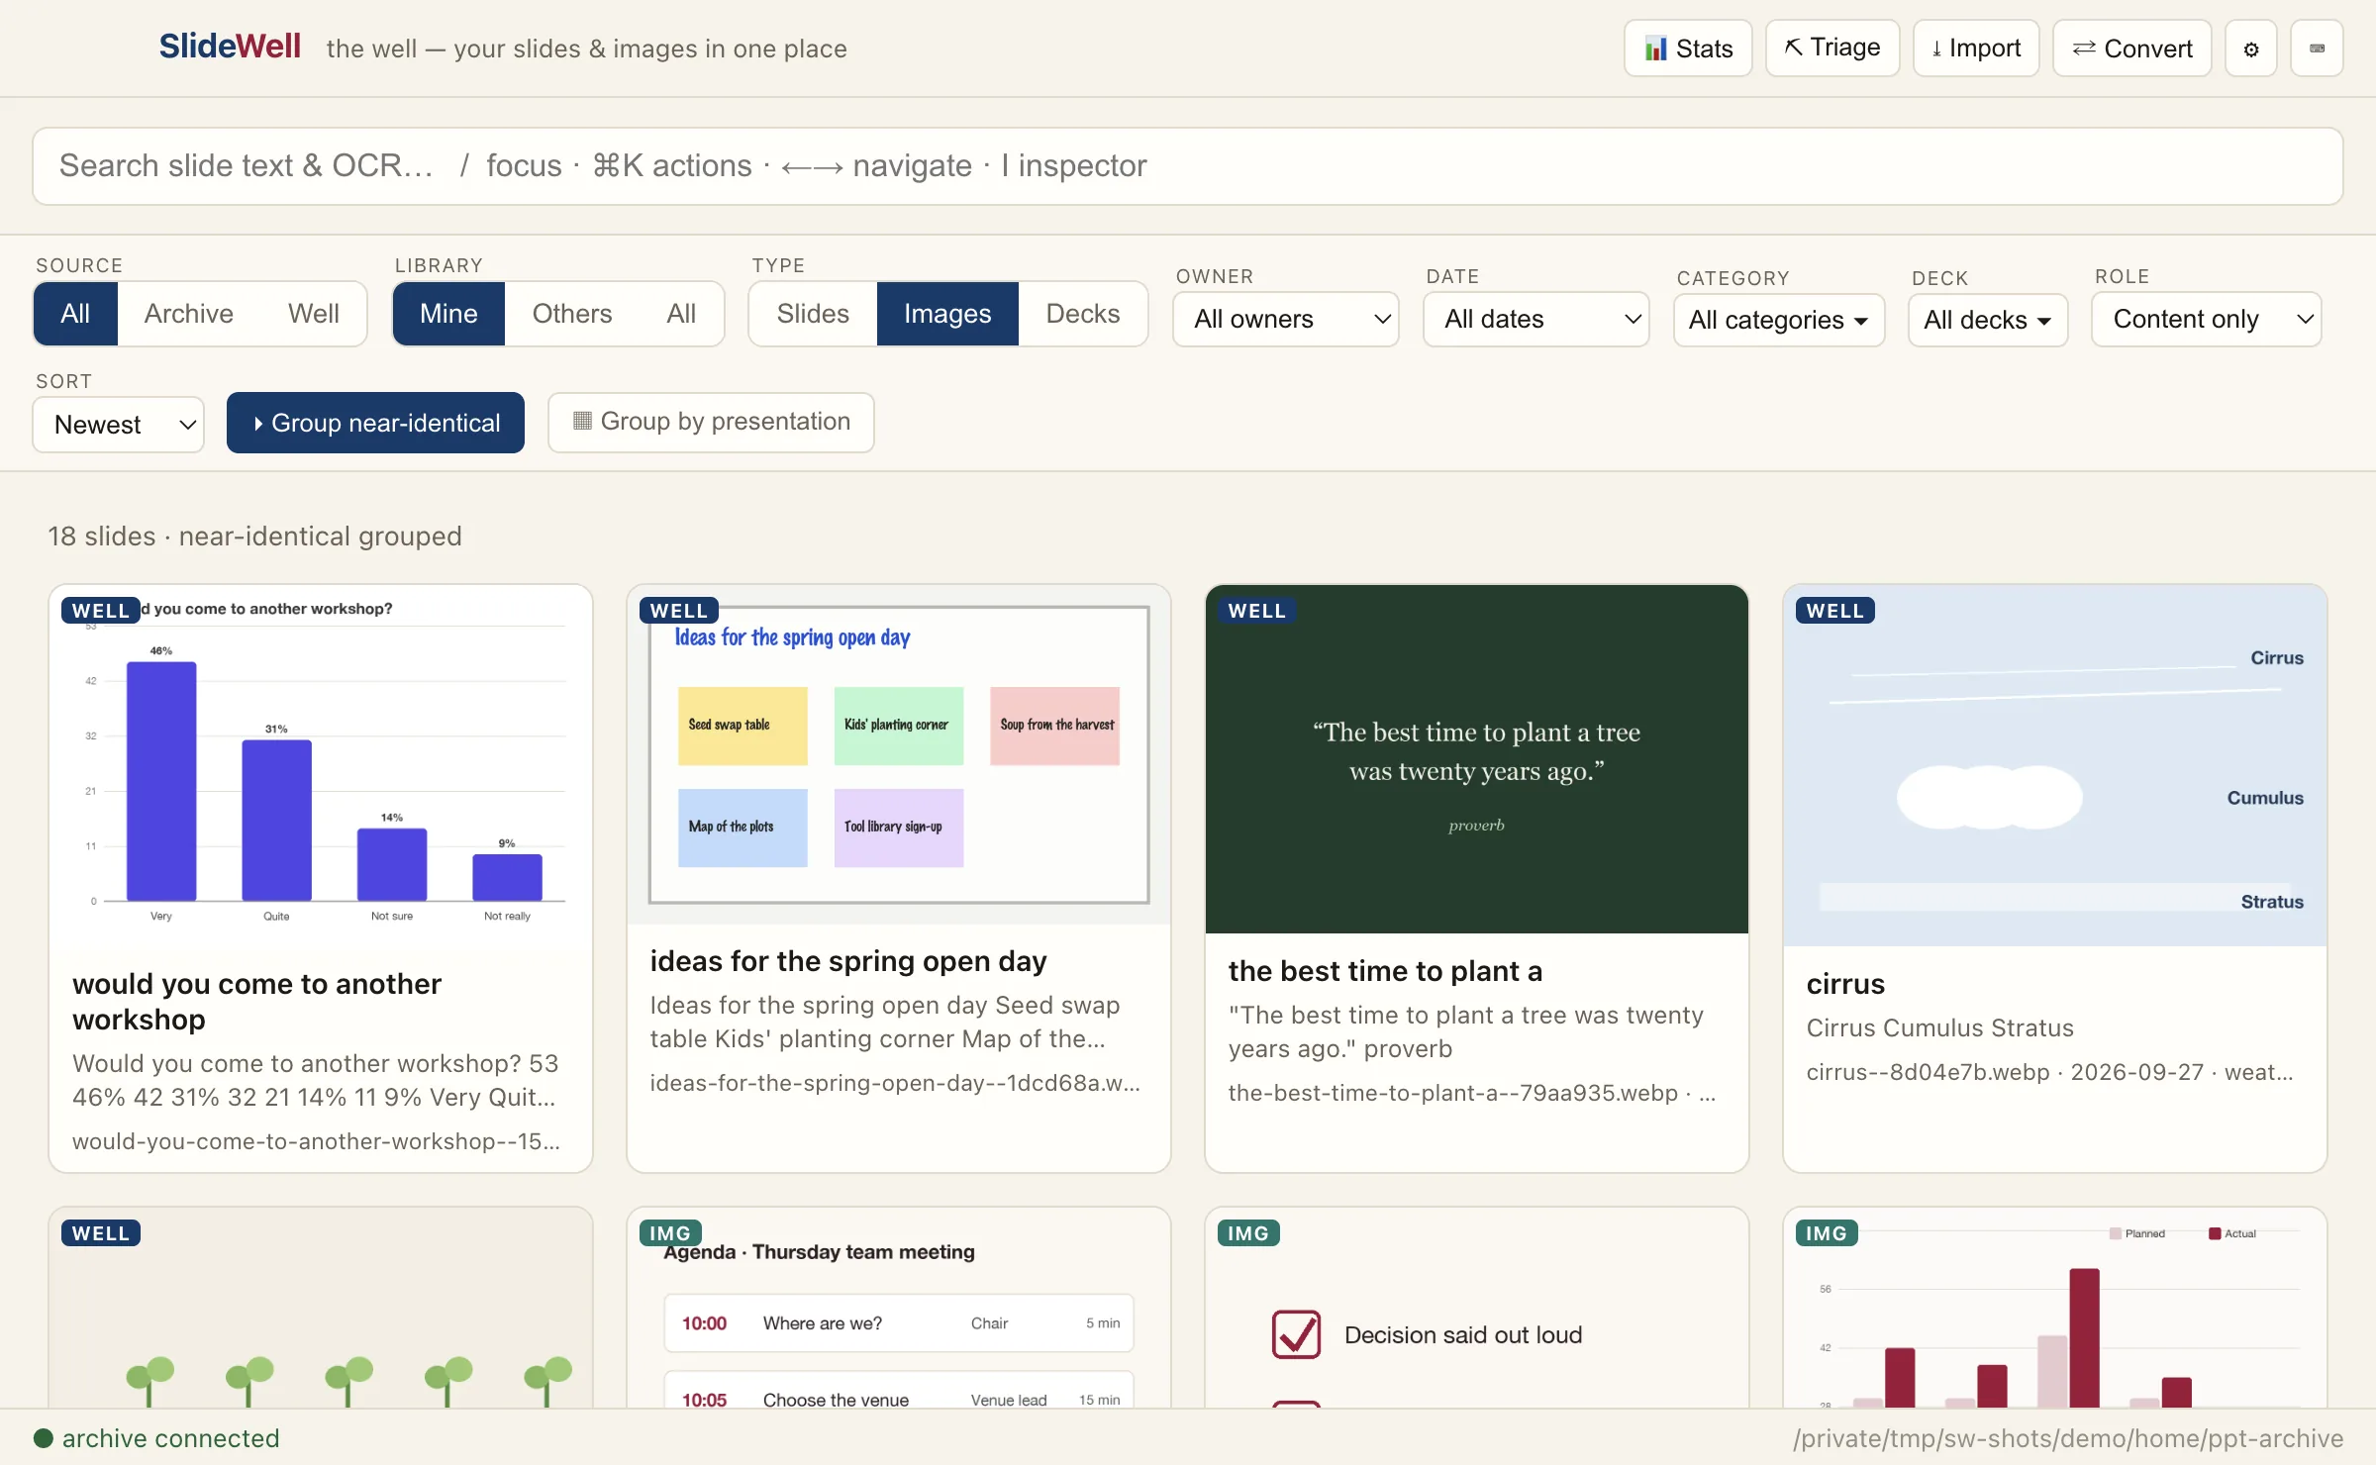Set Source filter to Well
The width and height of the screenshot is (2376, 1465).
coord(314,314)
